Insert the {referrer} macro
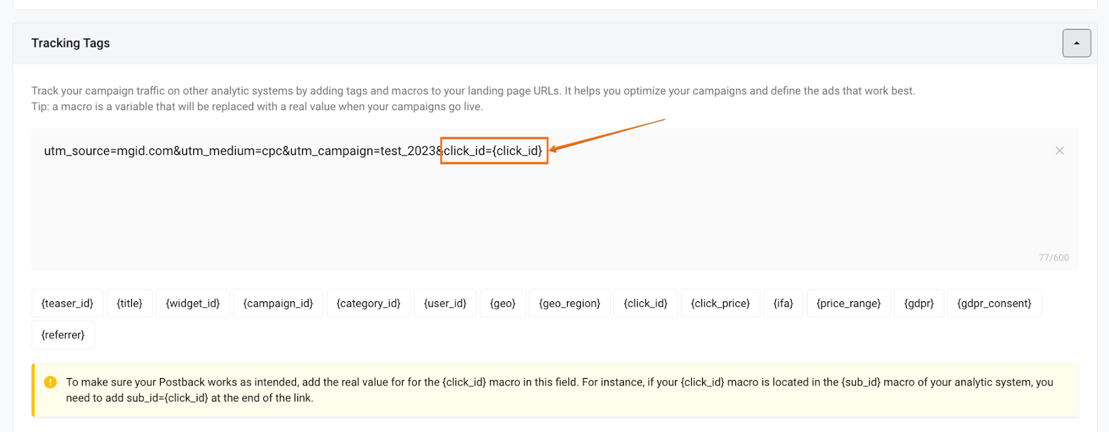 click(x=63, y=335)
